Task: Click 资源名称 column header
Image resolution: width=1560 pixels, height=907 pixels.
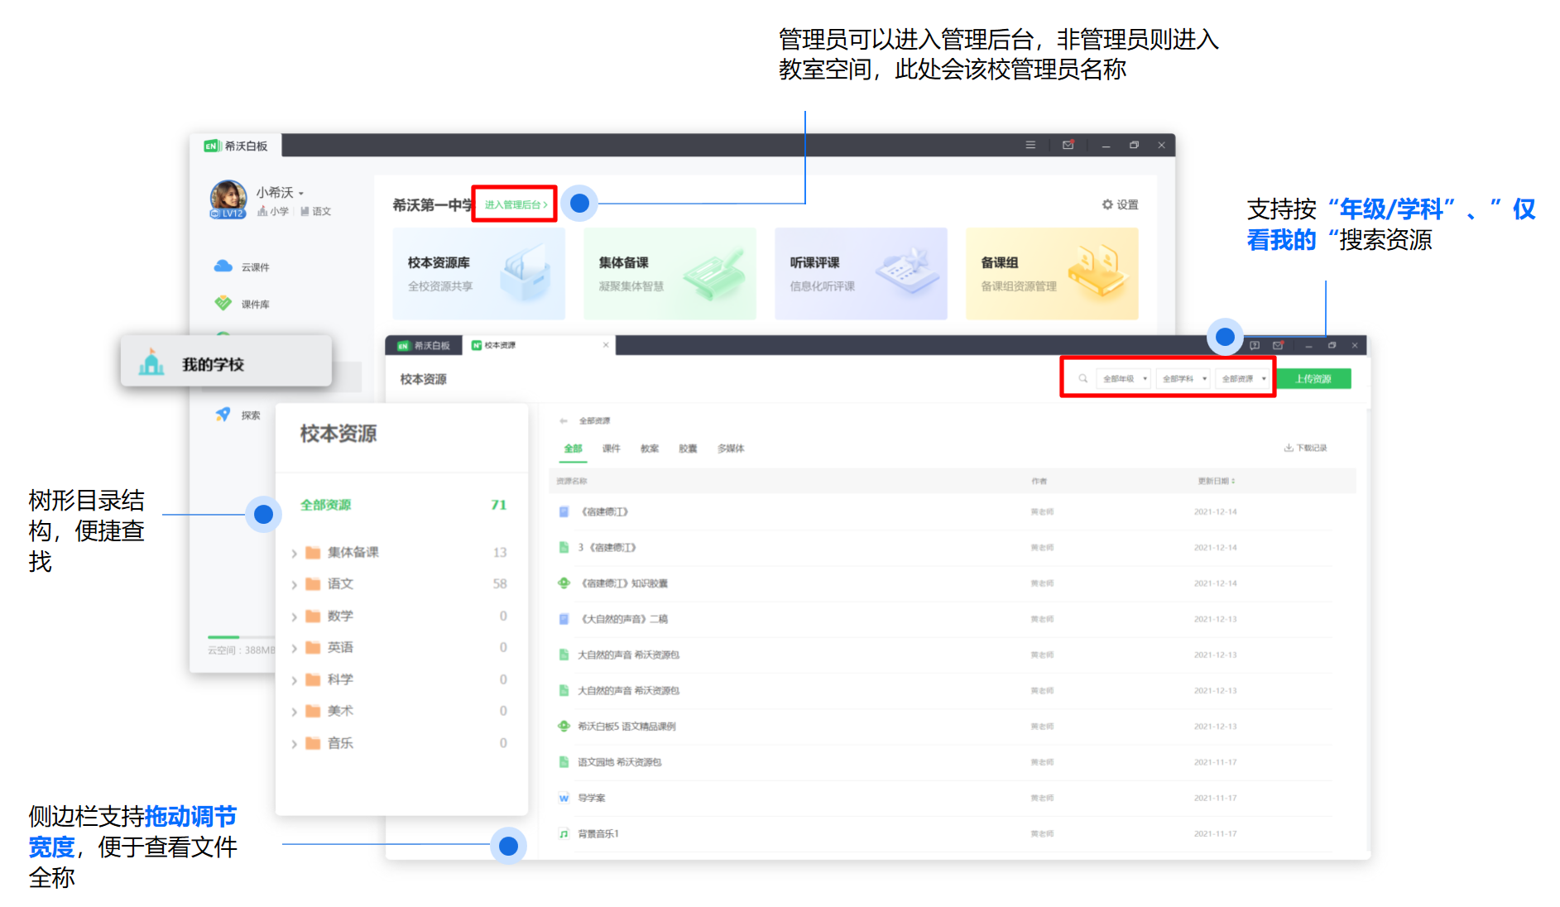Action: click(x=572, y=481)
